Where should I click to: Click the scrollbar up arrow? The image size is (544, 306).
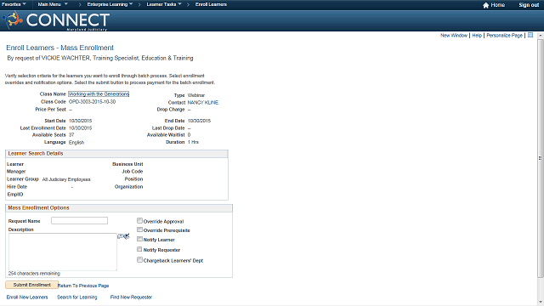(x=540, y=36)
